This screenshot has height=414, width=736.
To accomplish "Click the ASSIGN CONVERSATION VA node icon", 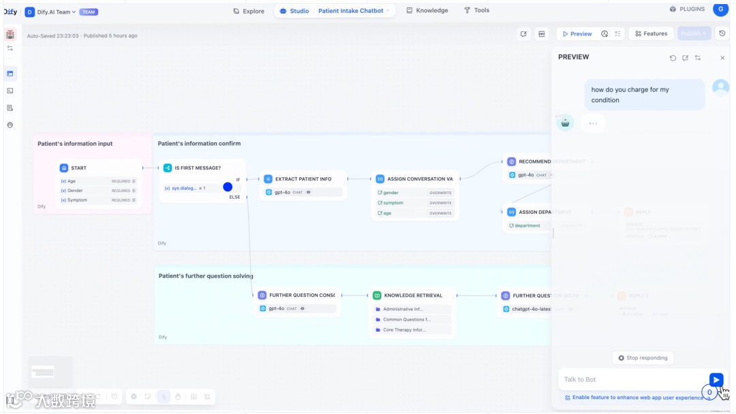I will pyautogui.click(x=380, y=179).
